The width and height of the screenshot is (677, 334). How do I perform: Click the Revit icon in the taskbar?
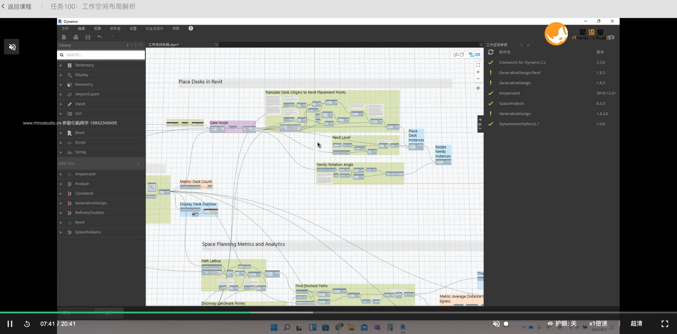point(403,327)
